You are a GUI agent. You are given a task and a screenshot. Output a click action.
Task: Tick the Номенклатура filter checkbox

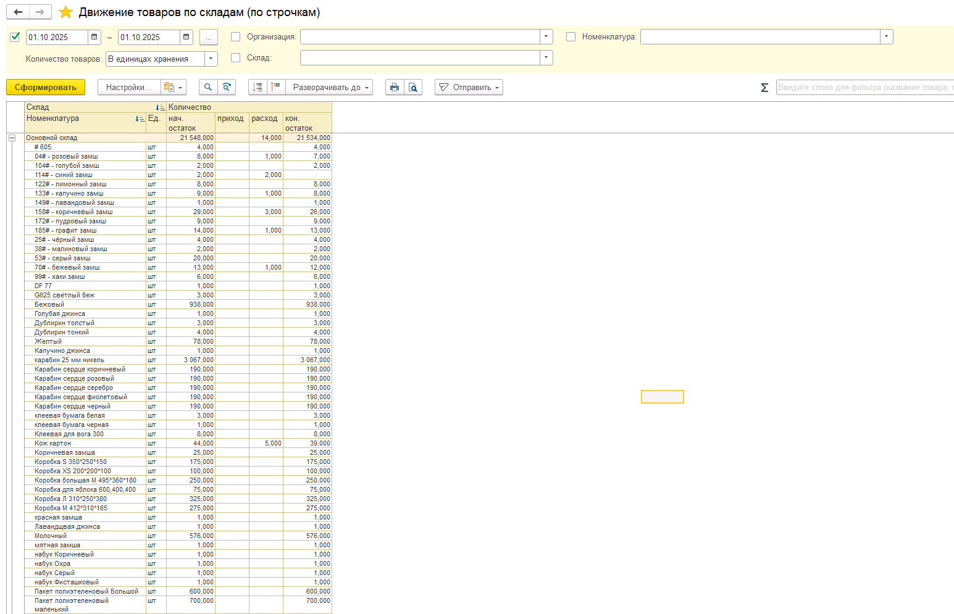click(571, 37)
